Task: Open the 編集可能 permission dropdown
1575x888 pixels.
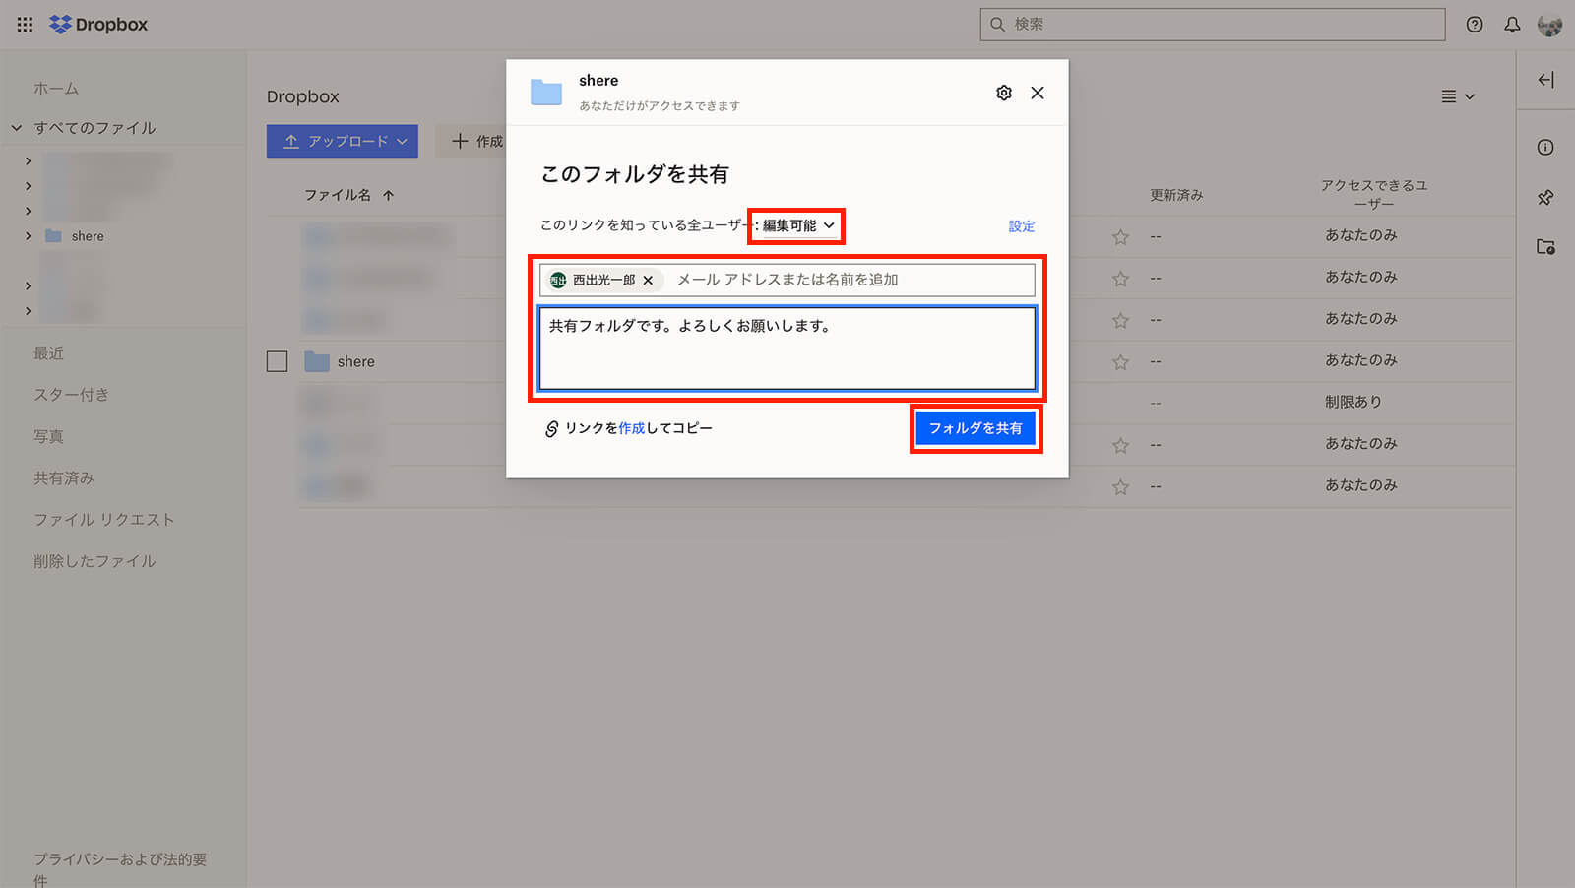Action: (x=798, y=225)
